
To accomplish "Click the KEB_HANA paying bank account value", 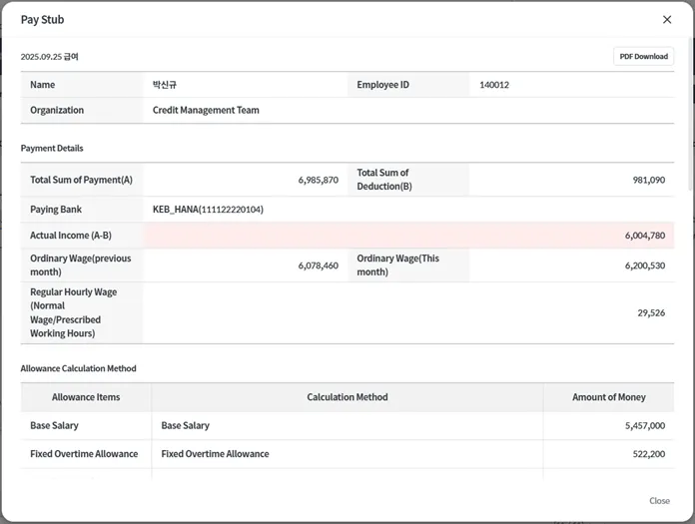I will click(208, 210).
